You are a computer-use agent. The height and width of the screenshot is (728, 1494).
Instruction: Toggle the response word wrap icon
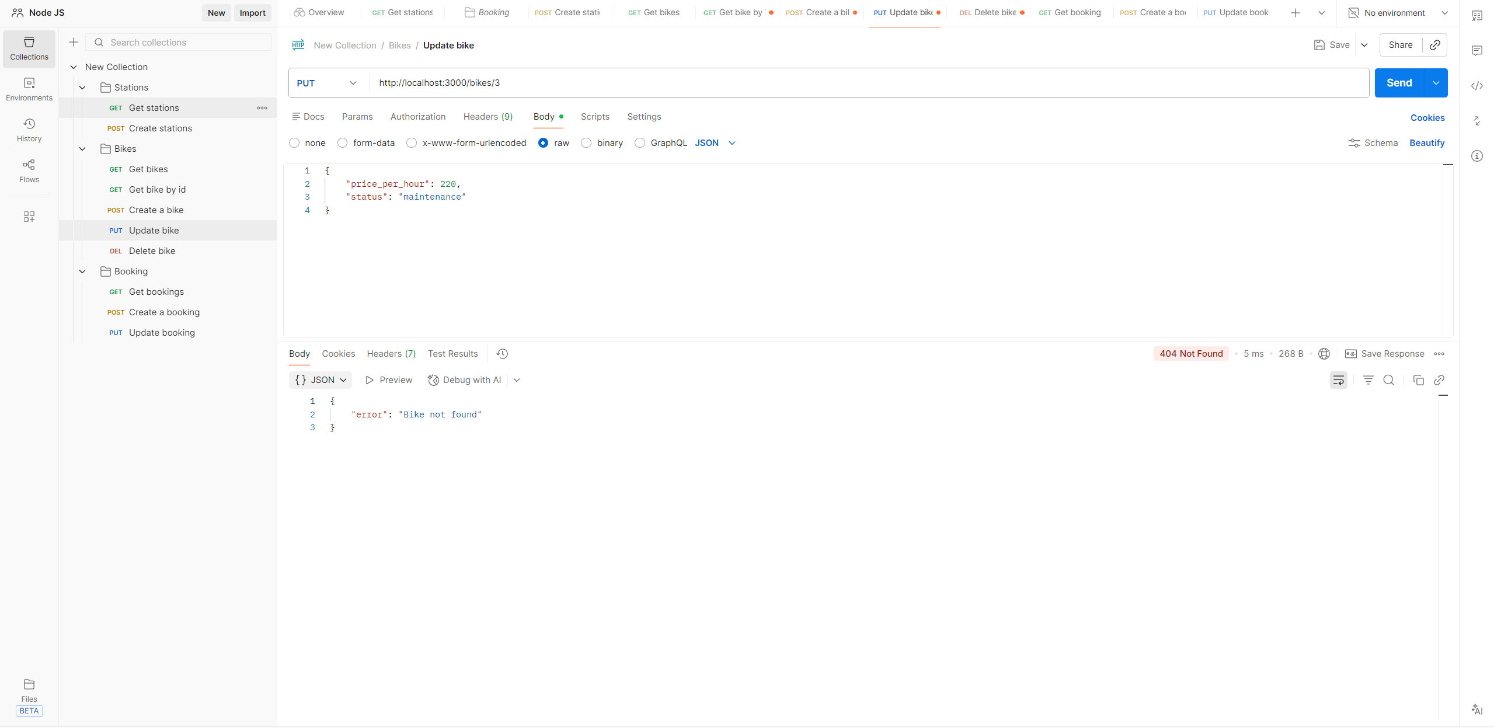[1338, 380]
